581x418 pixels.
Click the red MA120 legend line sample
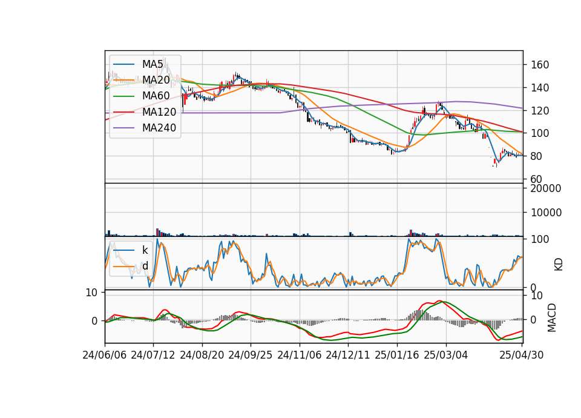coord(123,112)
